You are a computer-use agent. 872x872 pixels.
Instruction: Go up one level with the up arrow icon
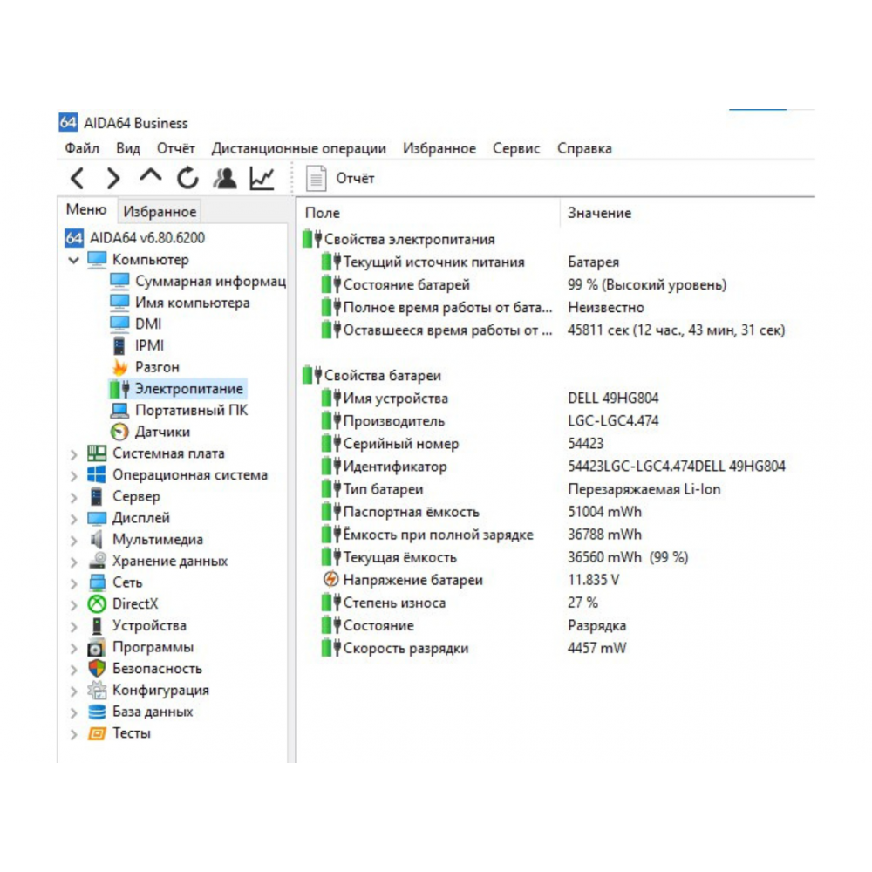tap(150, 176)
